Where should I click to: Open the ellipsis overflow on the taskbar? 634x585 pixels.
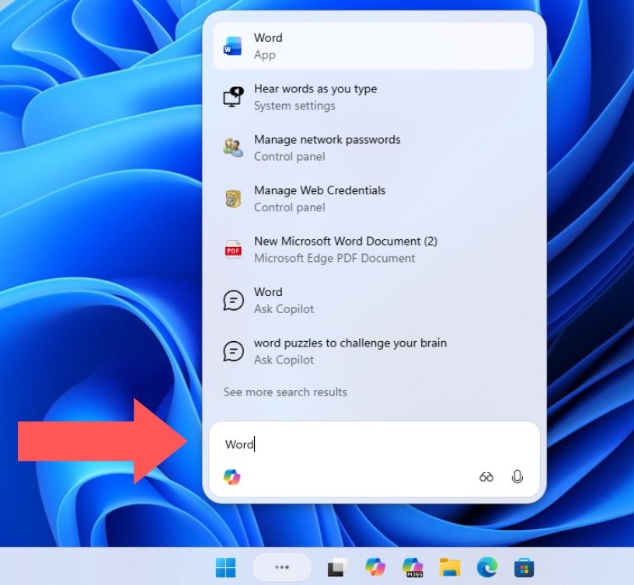(281, 568)
